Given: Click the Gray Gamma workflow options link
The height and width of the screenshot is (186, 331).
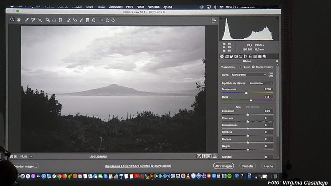Looking at the screenshot, I should (x=138, y=166).
